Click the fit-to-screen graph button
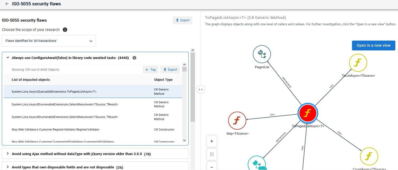The image size is (398, 170). pyautogui.click(x=212, y=154)
